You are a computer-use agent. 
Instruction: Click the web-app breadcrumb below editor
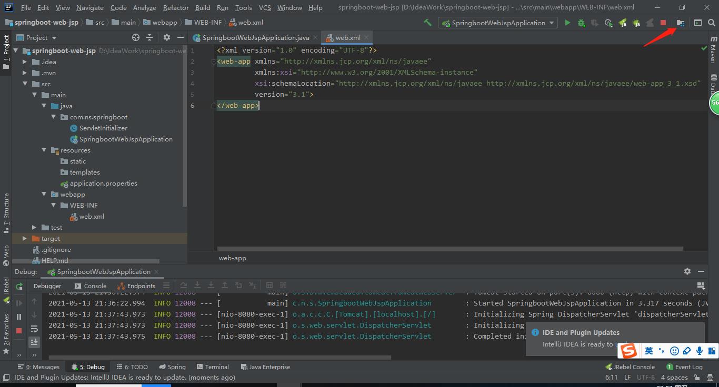click(232, 258)
